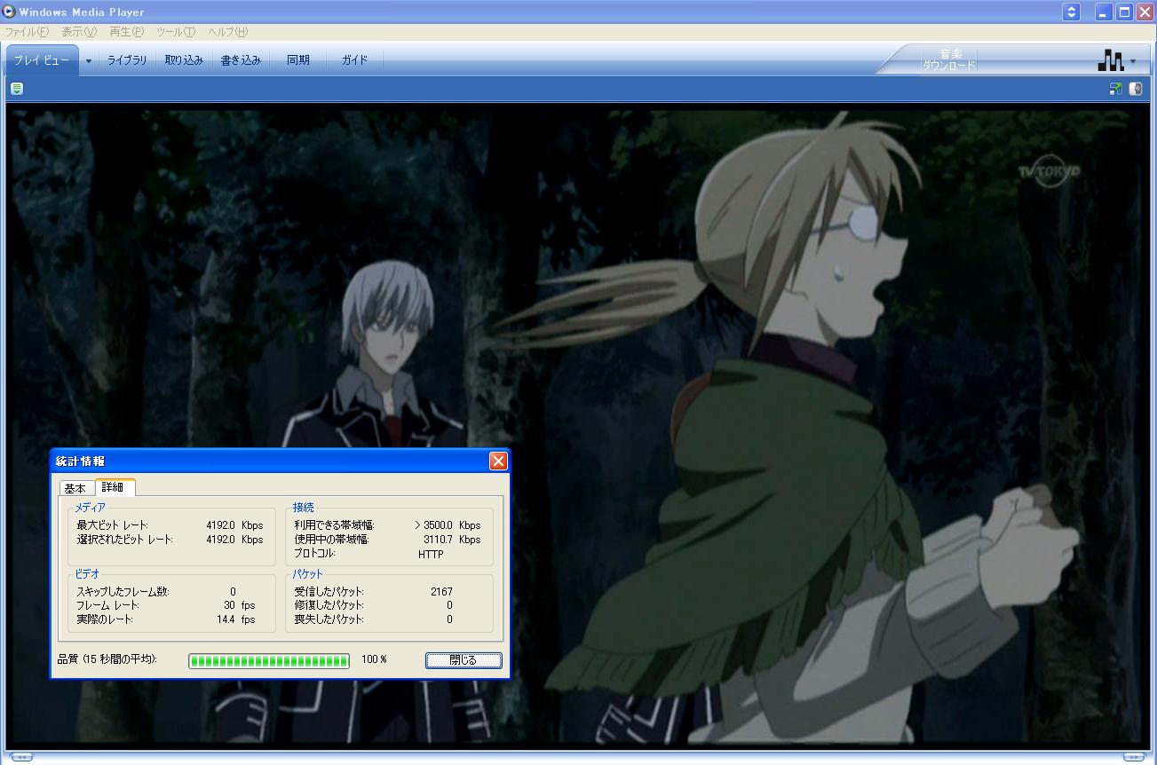Close the 統計情報 dialog with X
Viewport: 1157px width, 765px height.
498,461
